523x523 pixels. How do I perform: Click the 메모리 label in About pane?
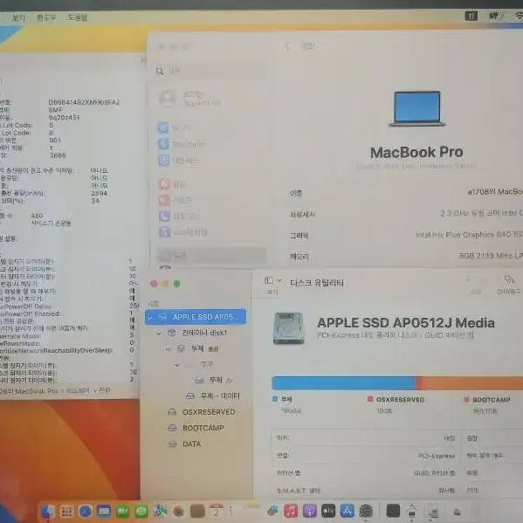[299, 257]
